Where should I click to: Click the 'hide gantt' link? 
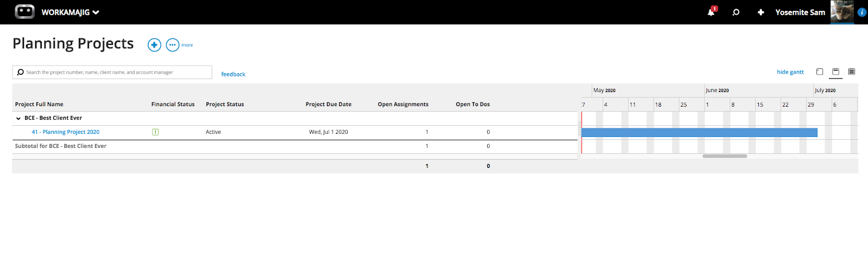coord(790,72)
